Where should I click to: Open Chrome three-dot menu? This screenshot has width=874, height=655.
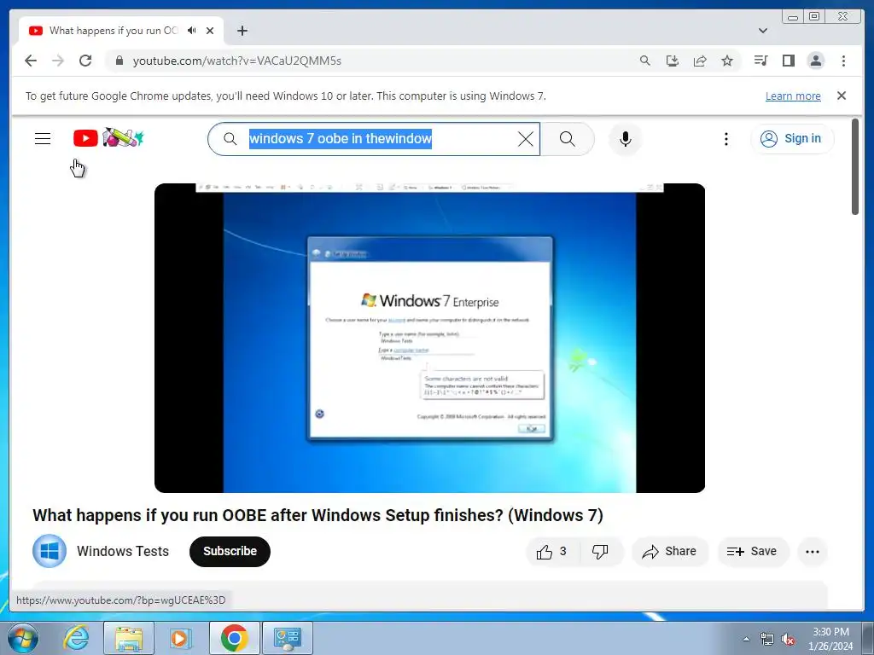click(843, 61)
